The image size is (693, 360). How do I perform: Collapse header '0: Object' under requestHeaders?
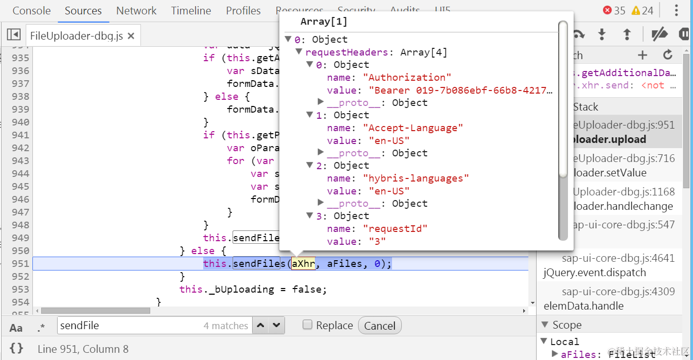[x=310, y=64]
